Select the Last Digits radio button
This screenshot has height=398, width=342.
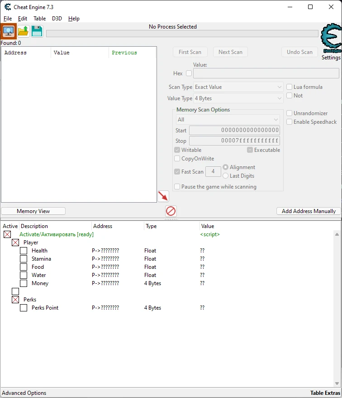[x=225, y=175]
